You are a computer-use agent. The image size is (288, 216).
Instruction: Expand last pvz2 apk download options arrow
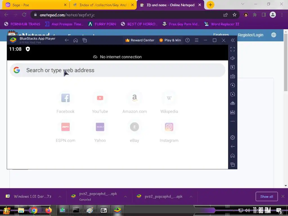click(191, 197)
